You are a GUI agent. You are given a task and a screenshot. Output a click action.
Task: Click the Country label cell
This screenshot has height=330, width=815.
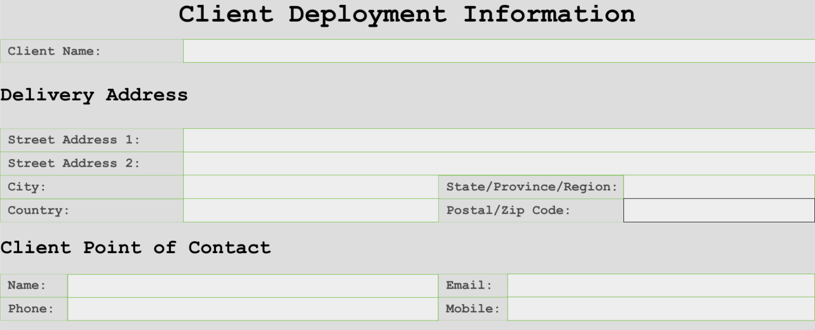pyautogui.click(x=90, y=210)
